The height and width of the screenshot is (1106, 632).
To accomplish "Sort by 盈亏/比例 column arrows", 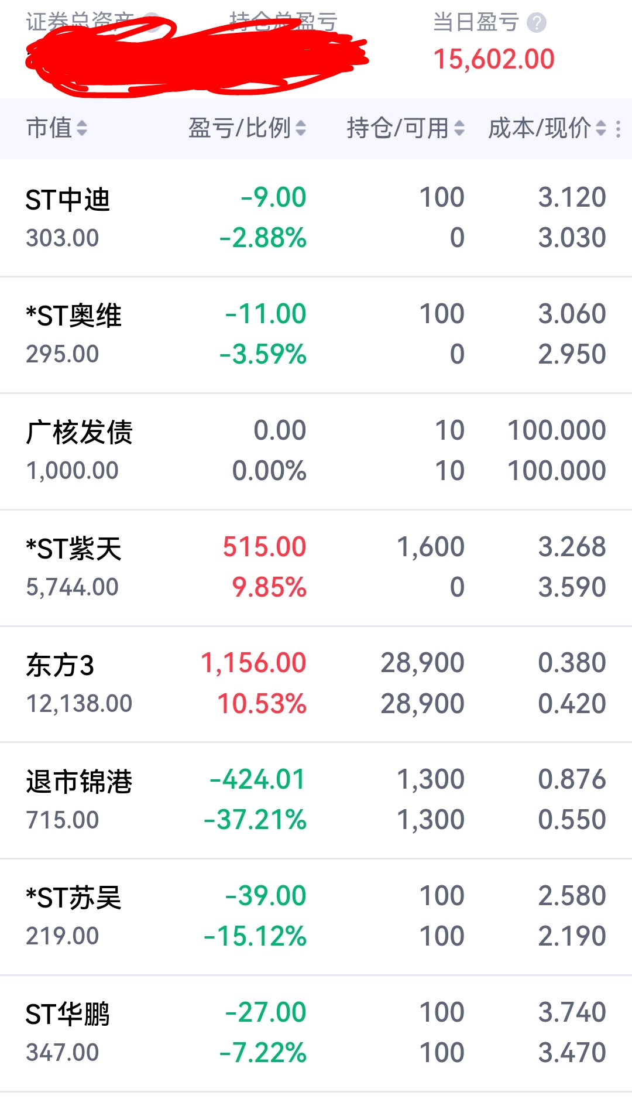I will coord(301,128).
